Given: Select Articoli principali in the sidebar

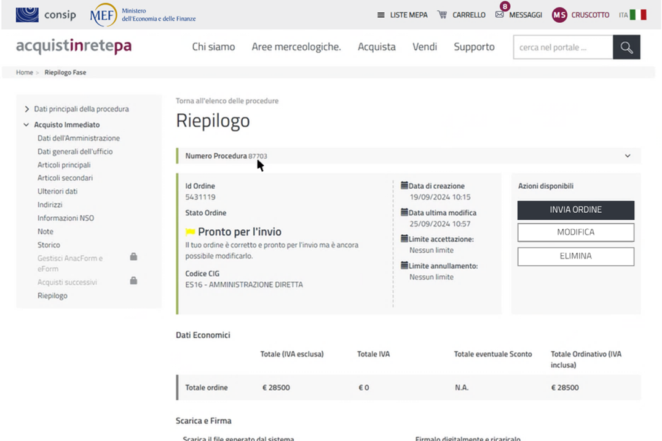Looking at the screenshot, I should pyautogui.click(x=64, y=165).
